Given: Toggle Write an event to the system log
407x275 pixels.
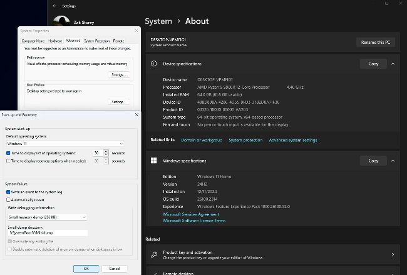Looking at the screenshot, I should [8, 192].
